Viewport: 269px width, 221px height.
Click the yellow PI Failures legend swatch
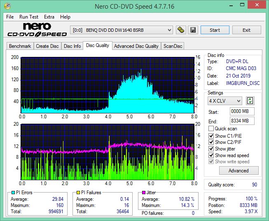coord(78,193)
